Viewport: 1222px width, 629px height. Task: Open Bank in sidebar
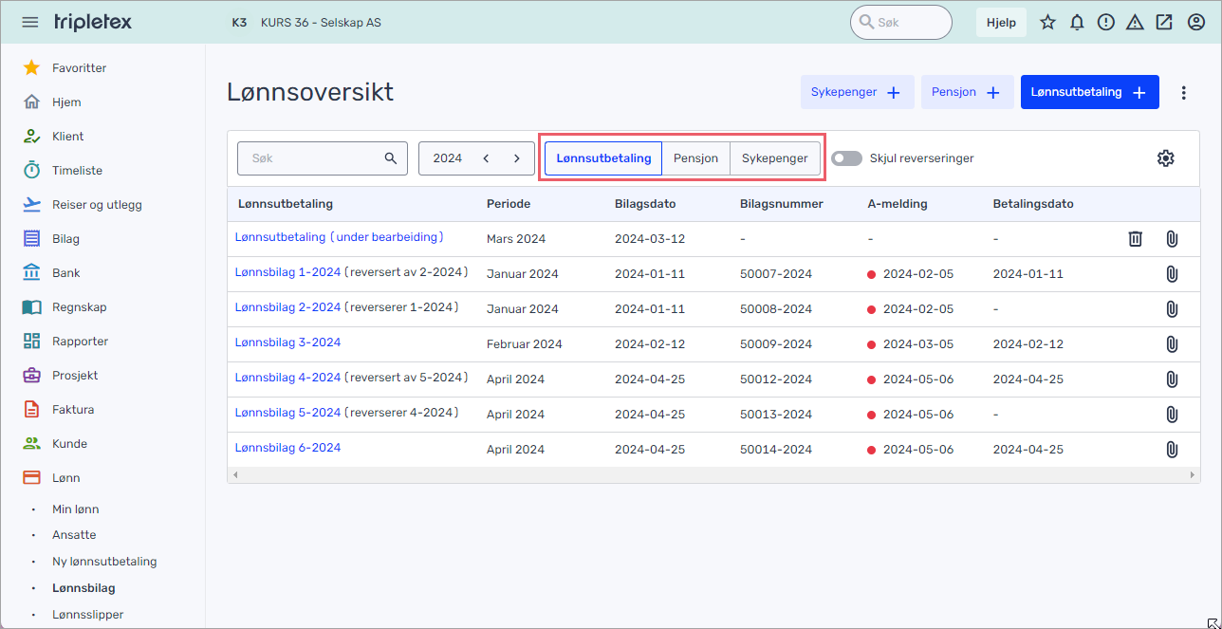[65, 273]
